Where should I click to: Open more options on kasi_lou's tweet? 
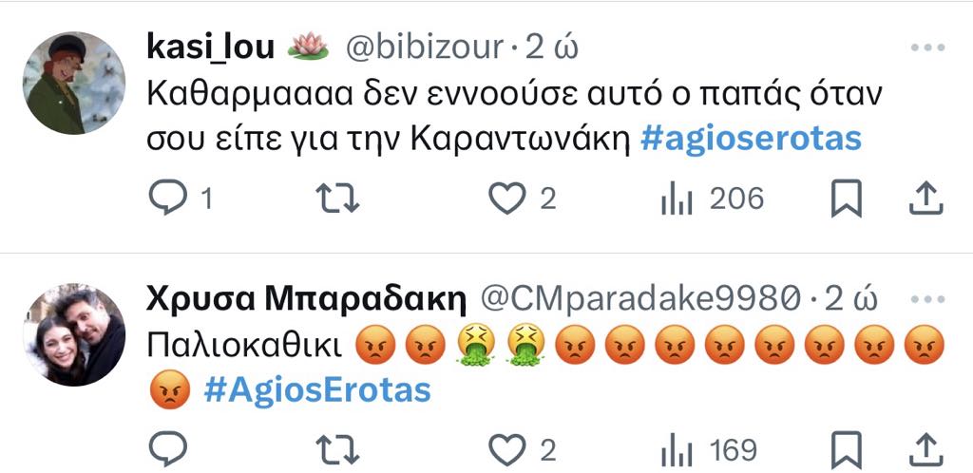point(927,47)
